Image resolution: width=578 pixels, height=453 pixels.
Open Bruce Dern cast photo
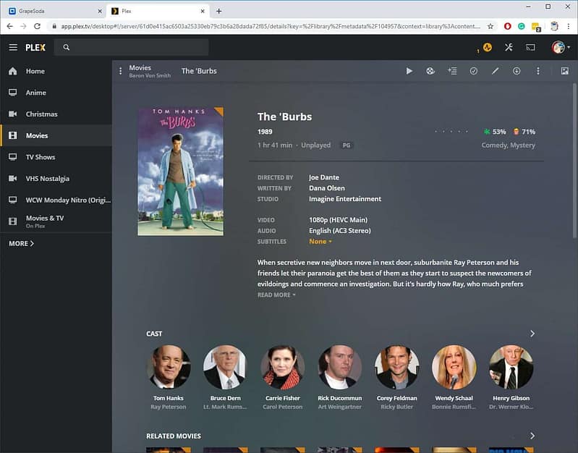pos(225,367)
